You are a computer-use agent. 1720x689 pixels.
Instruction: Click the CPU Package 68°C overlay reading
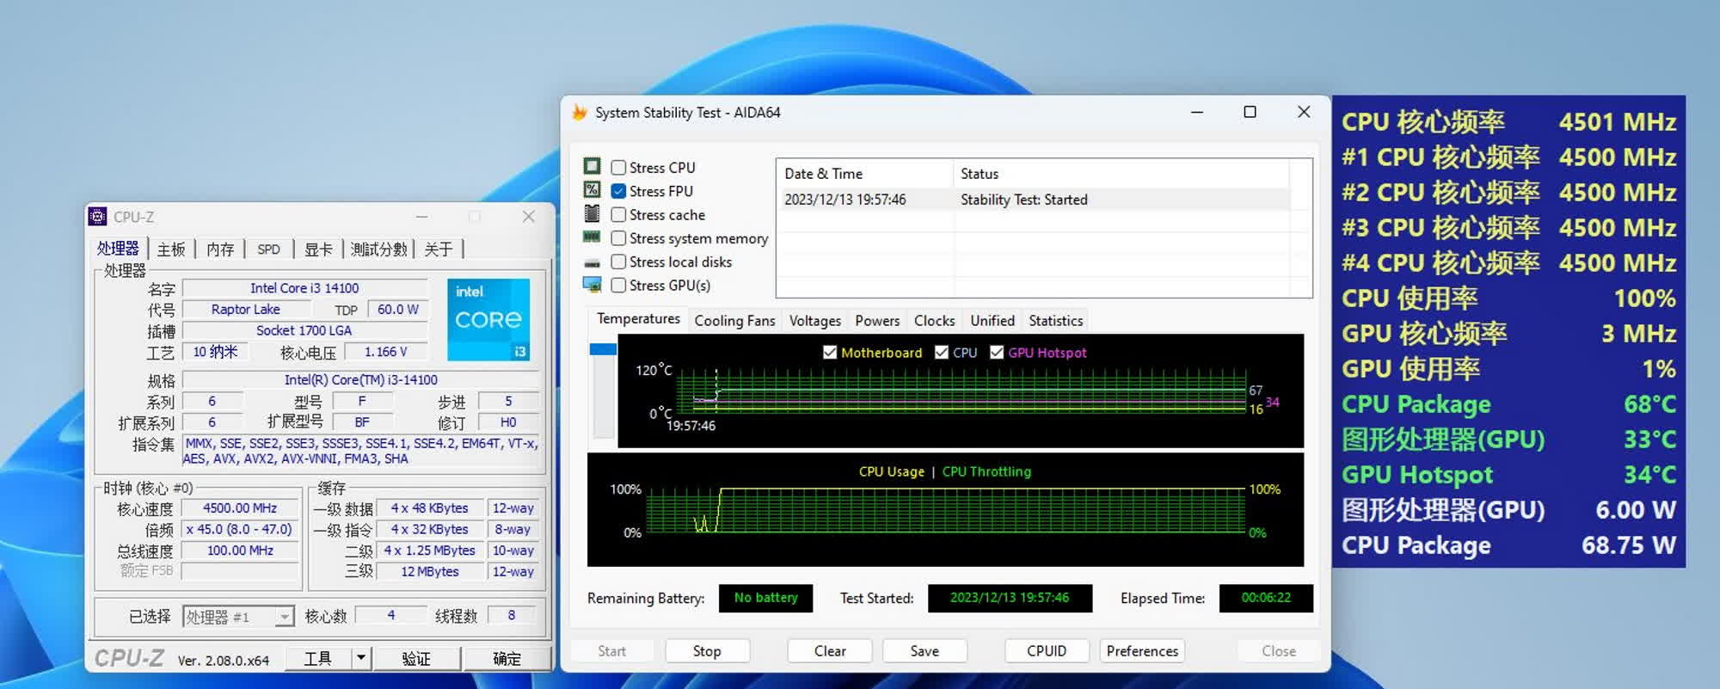pos(1508,404)
